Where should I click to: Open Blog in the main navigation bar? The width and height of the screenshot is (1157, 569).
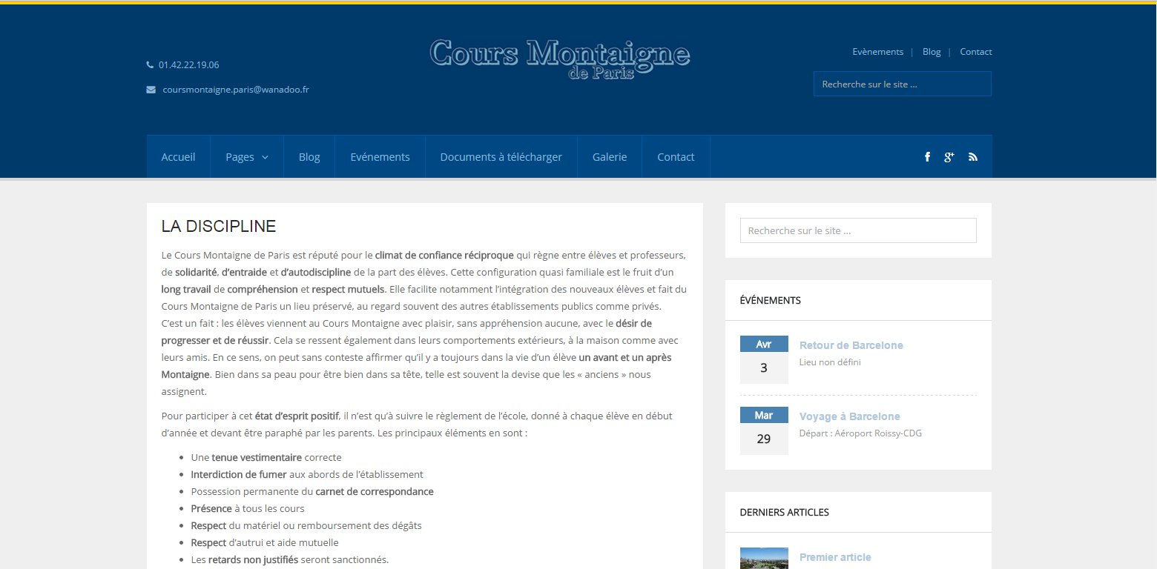[x=309, y=157]
